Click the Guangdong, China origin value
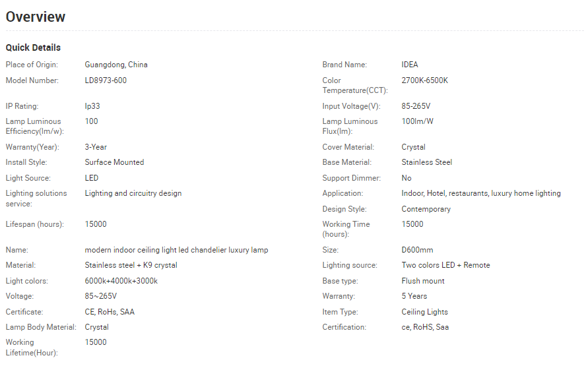The height and width of the screenshot is (366, 584). point(116,65)
